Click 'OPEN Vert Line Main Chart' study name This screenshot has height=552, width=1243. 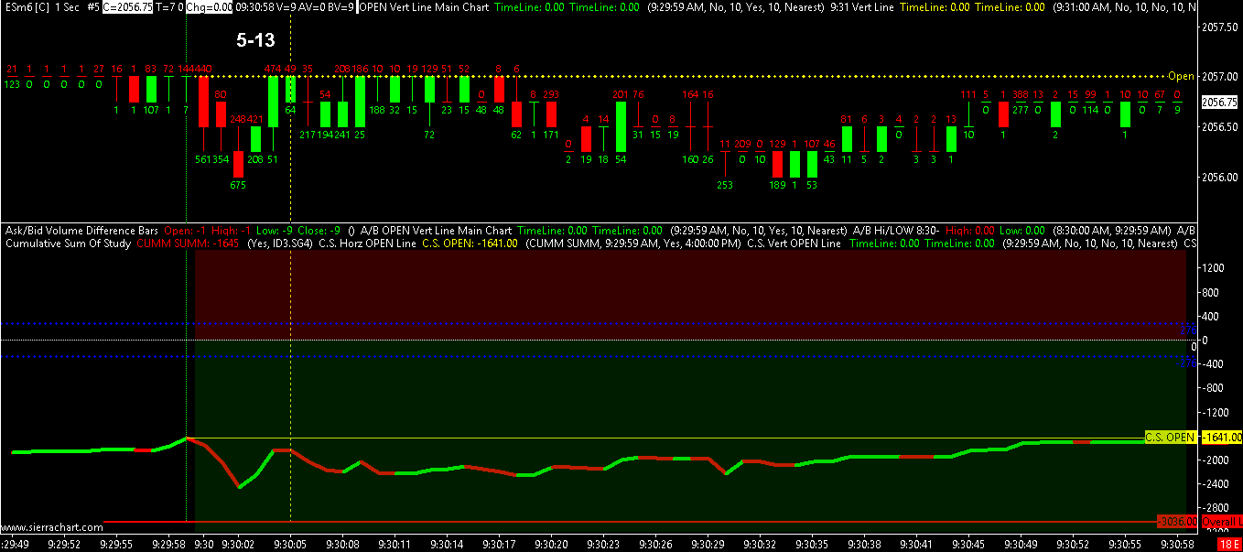point(424,6)
